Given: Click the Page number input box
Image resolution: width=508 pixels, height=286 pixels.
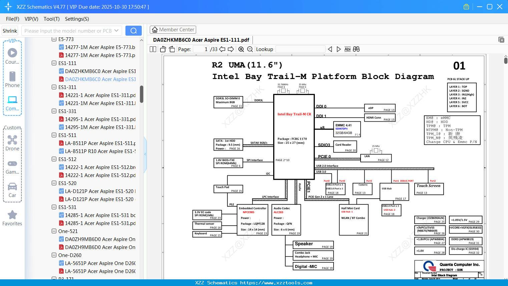Looking at the screenshot, I should pos(201,49).
